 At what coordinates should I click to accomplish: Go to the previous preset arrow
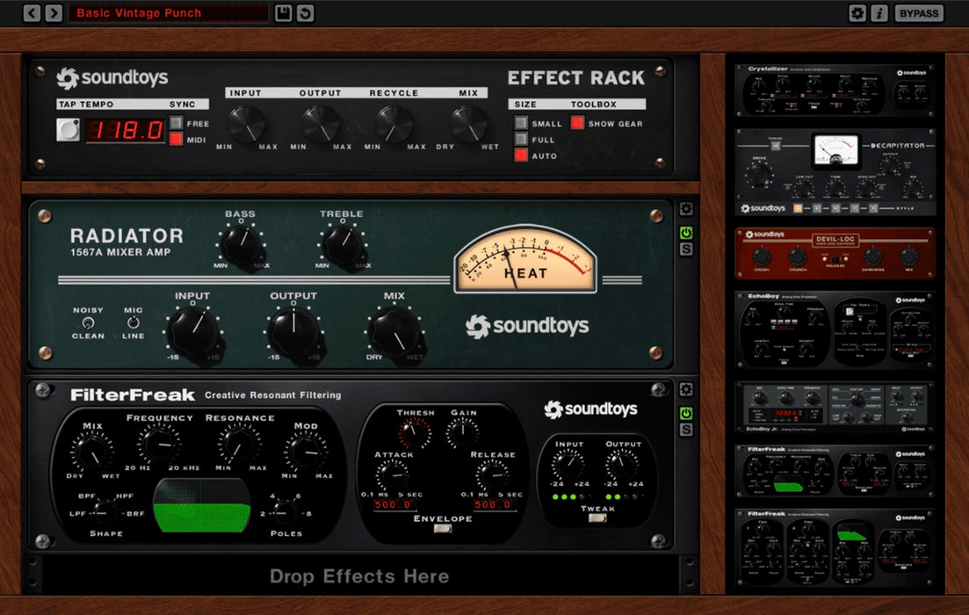click(32, 13)
